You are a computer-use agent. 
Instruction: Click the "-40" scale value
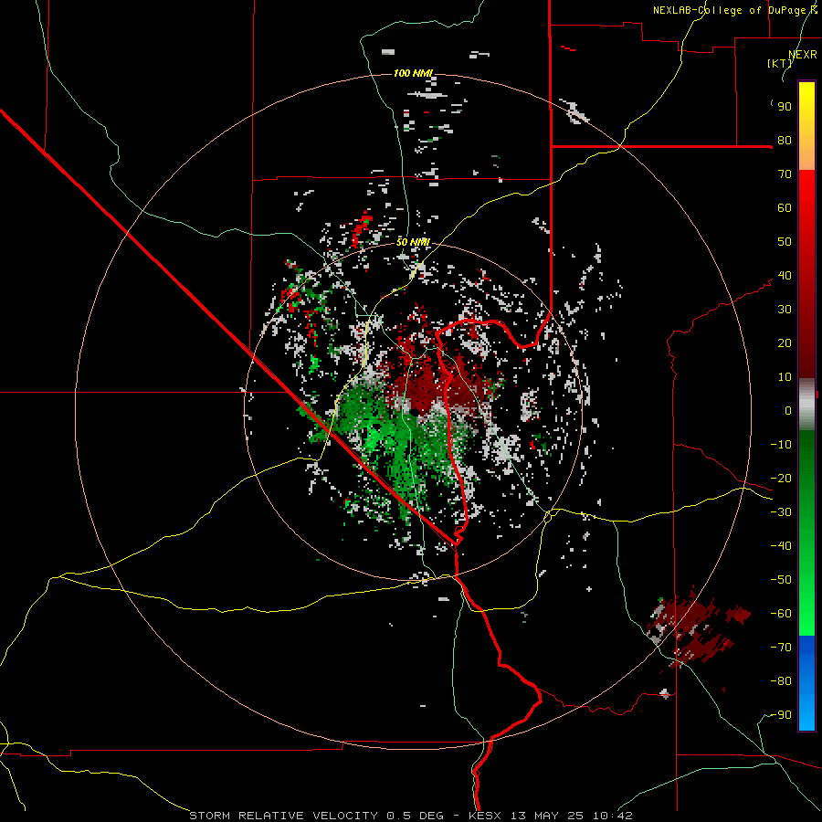(781, 546)
